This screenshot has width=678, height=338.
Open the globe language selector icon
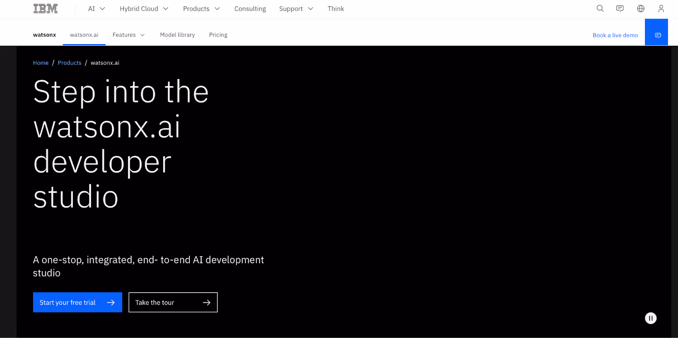coord(641,8)
